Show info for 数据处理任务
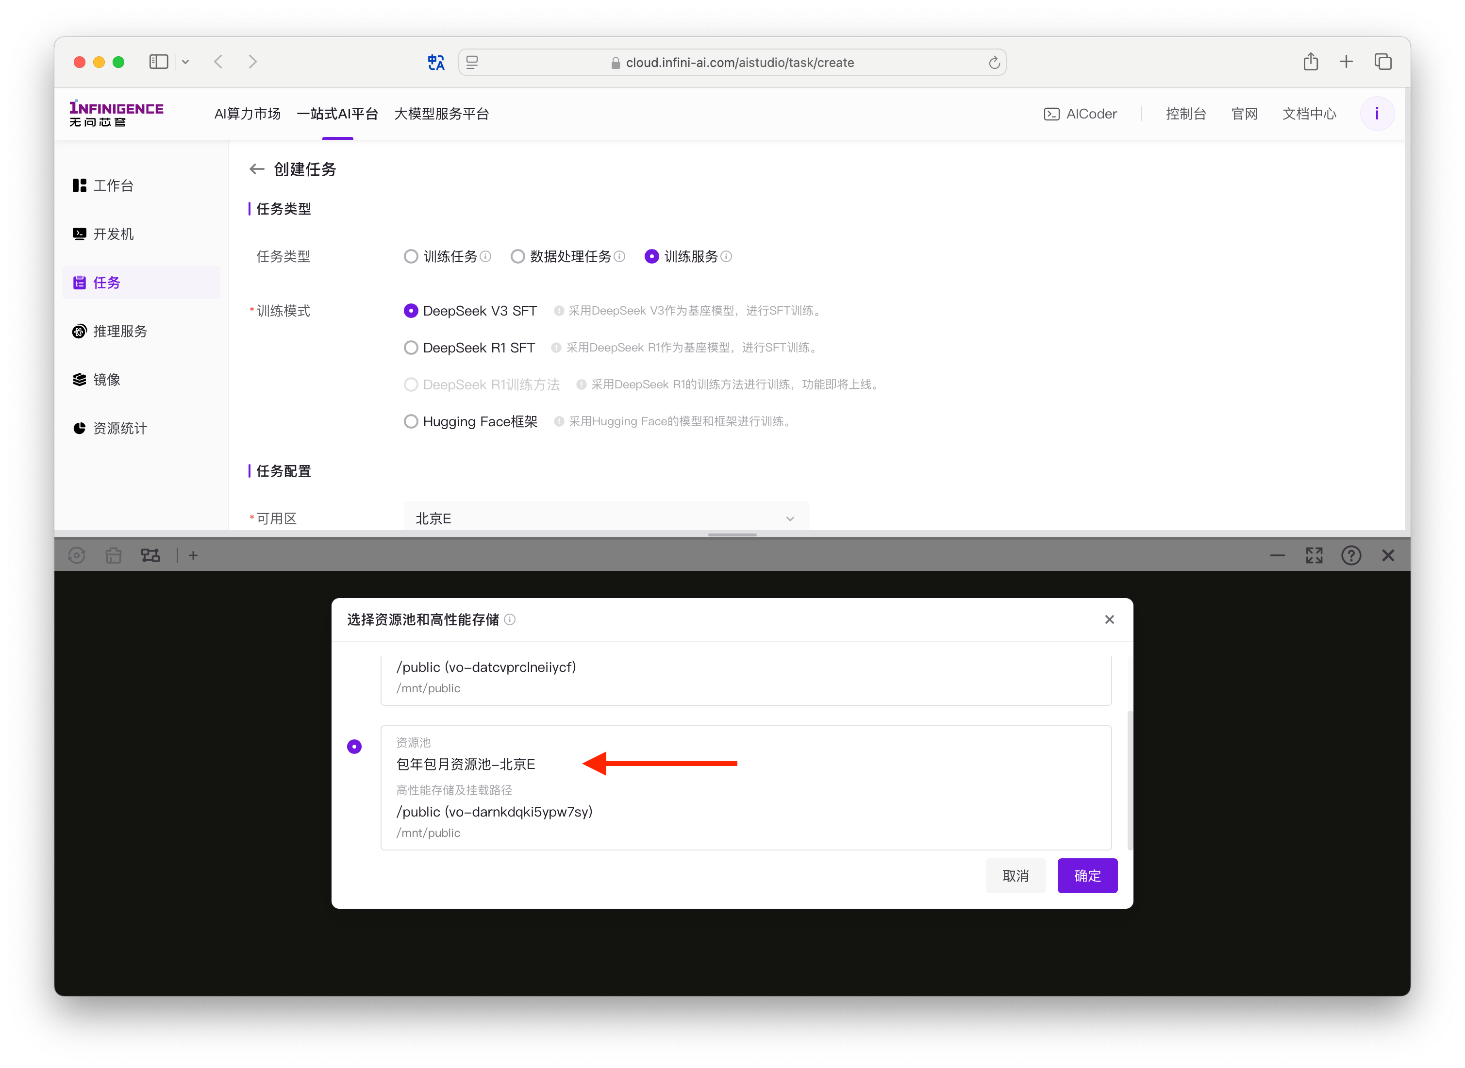This screenshot has width=1465, height=1068. point(619,257)
